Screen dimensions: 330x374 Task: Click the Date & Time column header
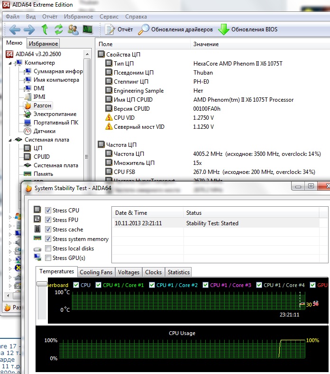pyautogui.click(x=147, y=213)
